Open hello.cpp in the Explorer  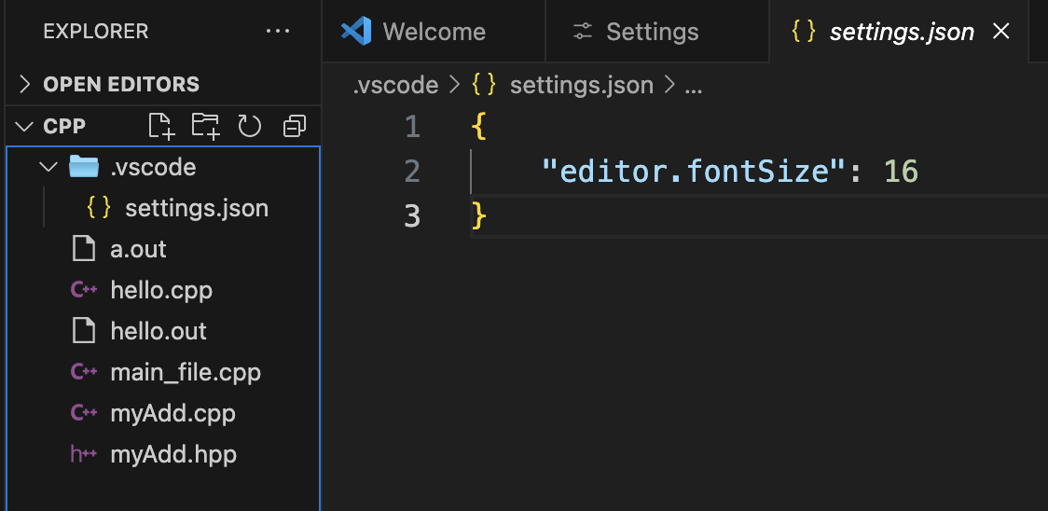163,290
